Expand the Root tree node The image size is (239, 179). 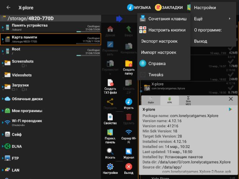3,51
